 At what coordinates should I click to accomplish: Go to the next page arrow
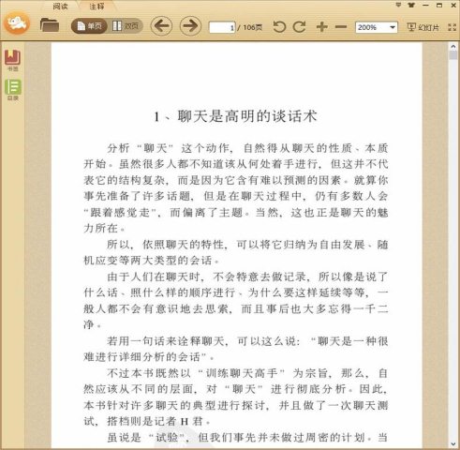(190, 25)
